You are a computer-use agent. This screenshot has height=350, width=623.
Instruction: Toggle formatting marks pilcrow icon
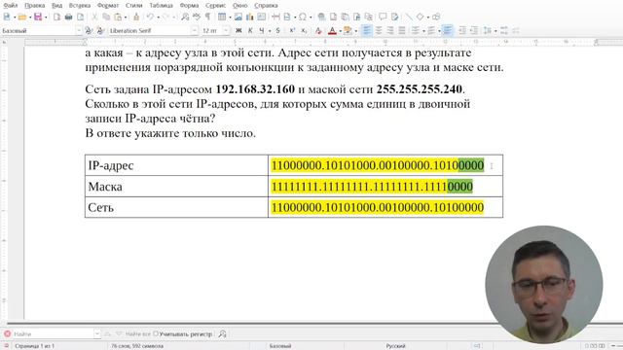click(x=207, y=17)
